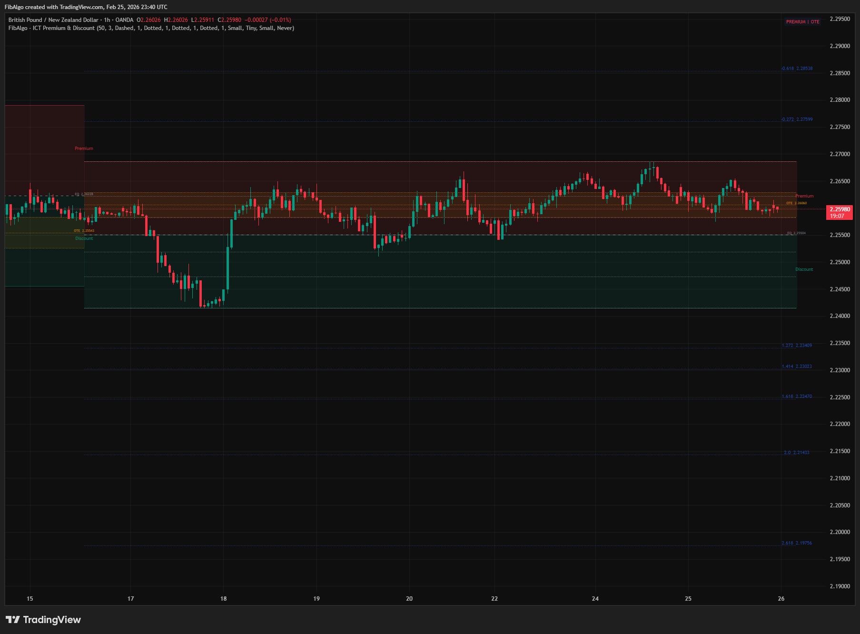Open the British Pound / New Zealand Dollar symbol
860x634 pixels.
coord(52,20)
